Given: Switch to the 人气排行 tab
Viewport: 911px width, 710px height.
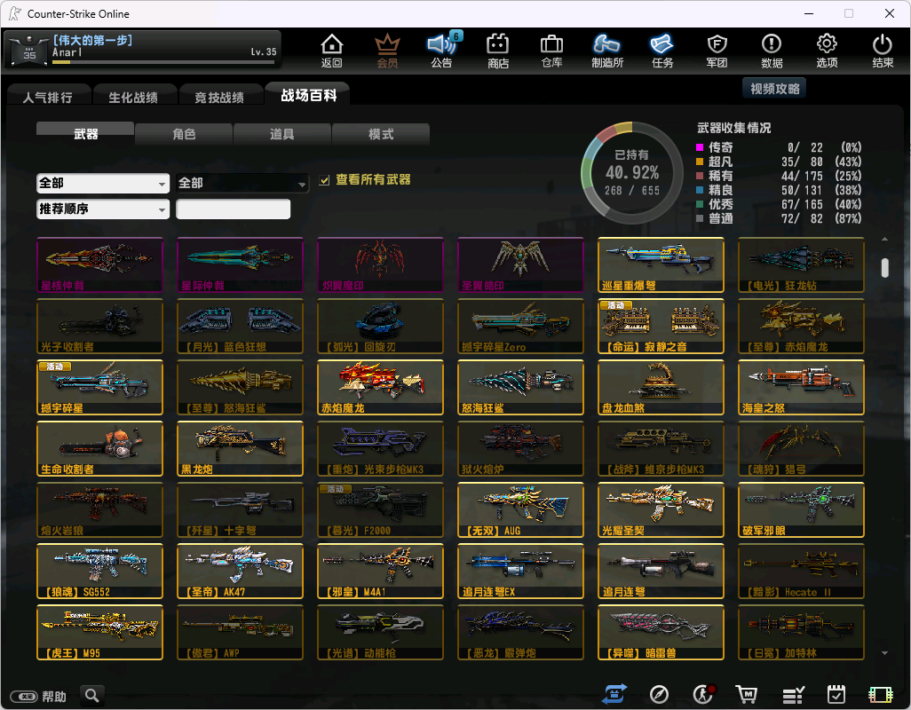Looking at the screenshot, I should coord(49,97).
